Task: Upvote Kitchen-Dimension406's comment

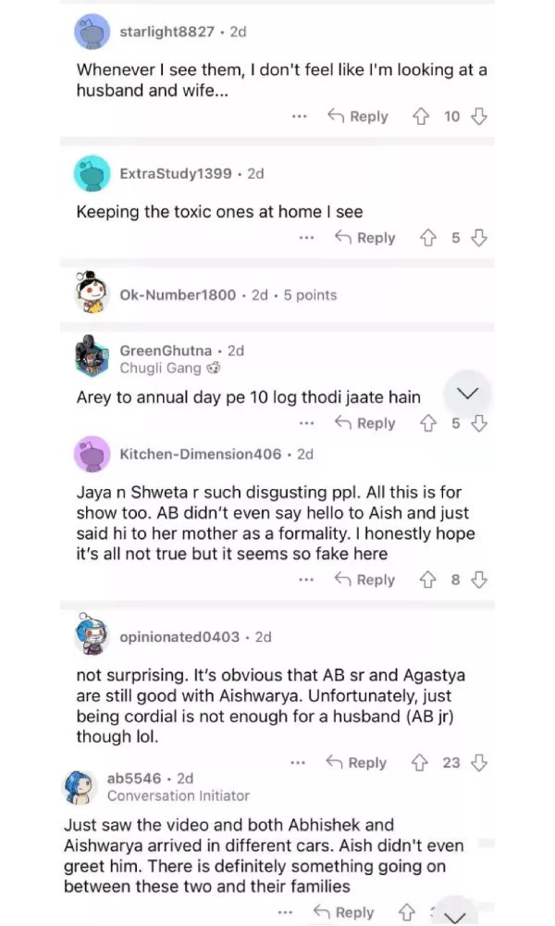Action: (428, 580)
